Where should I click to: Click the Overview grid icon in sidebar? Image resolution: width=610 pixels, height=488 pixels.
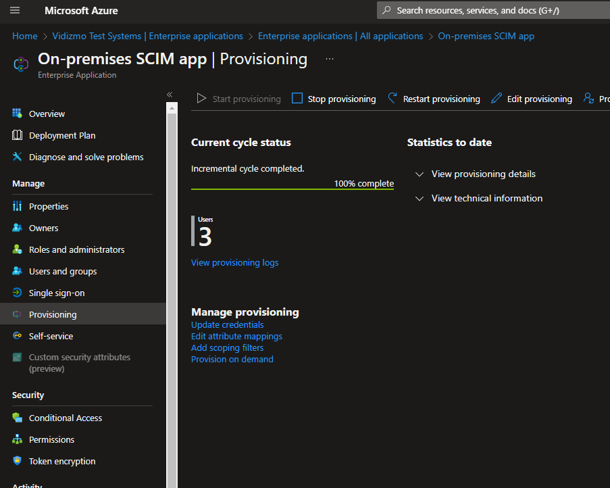(18, 114)
